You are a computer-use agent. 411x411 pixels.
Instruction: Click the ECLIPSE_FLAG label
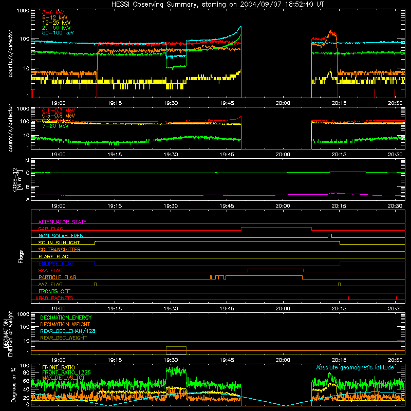coord(56,264)
